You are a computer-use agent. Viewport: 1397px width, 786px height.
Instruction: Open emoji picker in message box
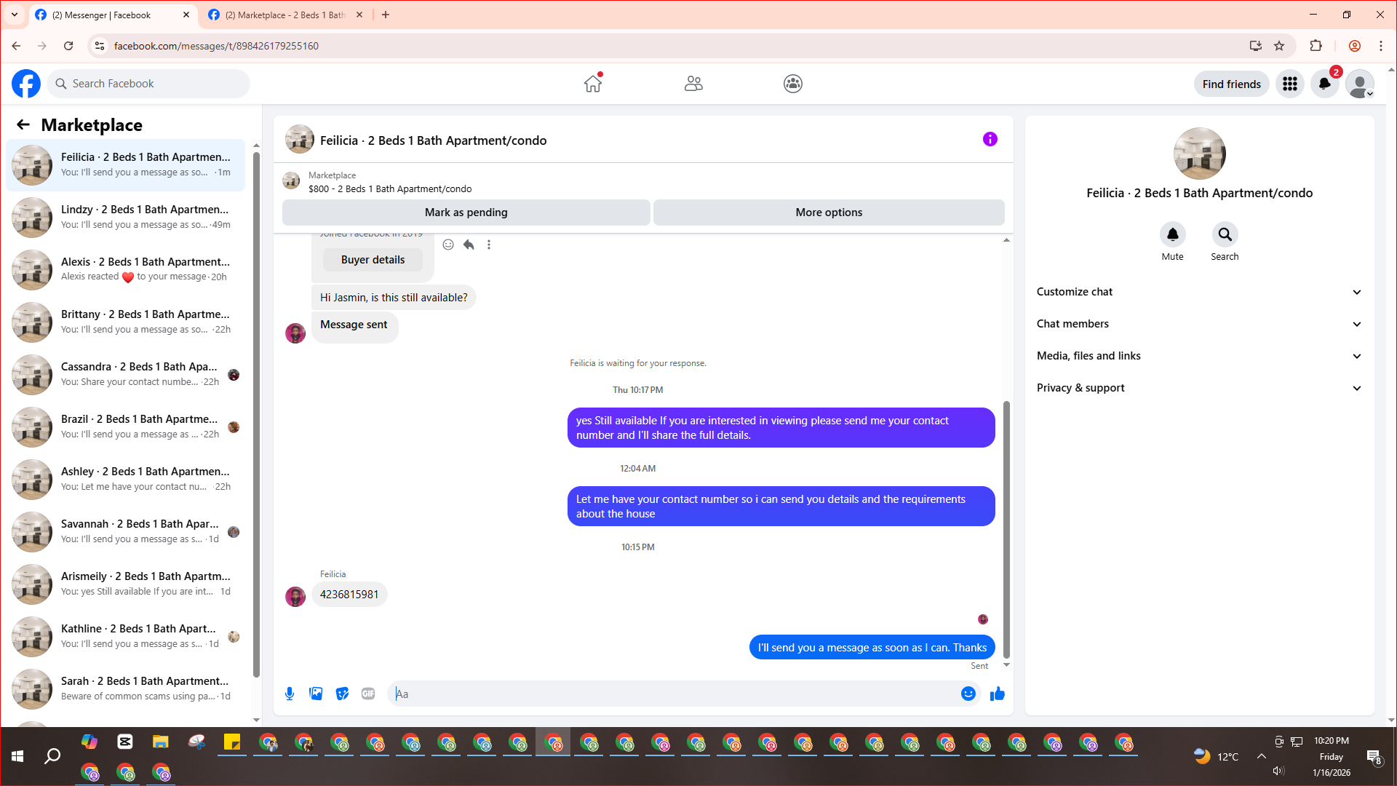[x=968, y=694]
